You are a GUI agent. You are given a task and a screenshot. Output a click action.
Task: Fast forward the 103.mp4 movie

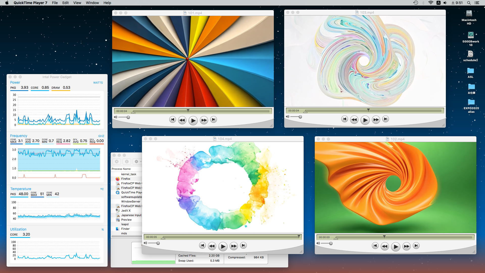pos(376,120)
